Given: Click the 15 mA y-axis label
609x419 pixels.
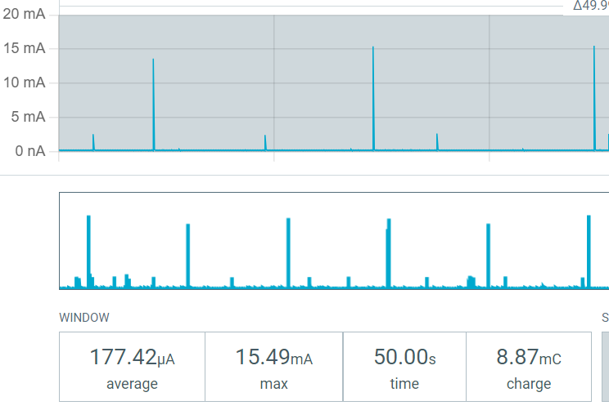Looking at the screenshot, I should 24,48.
